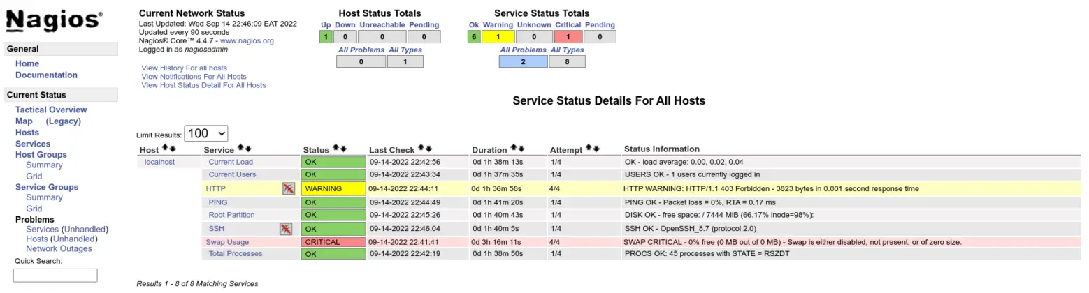Sort Attempt column descending arrow
The height and width of the screenshot is (293, 1089).
[596, 149]
